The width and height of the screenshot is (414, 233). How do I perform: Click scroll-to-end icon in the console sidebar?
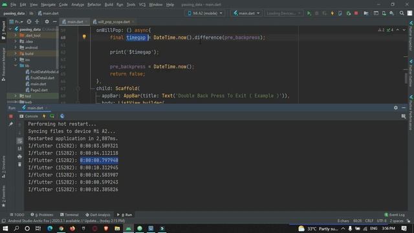(x=19, y=149)
